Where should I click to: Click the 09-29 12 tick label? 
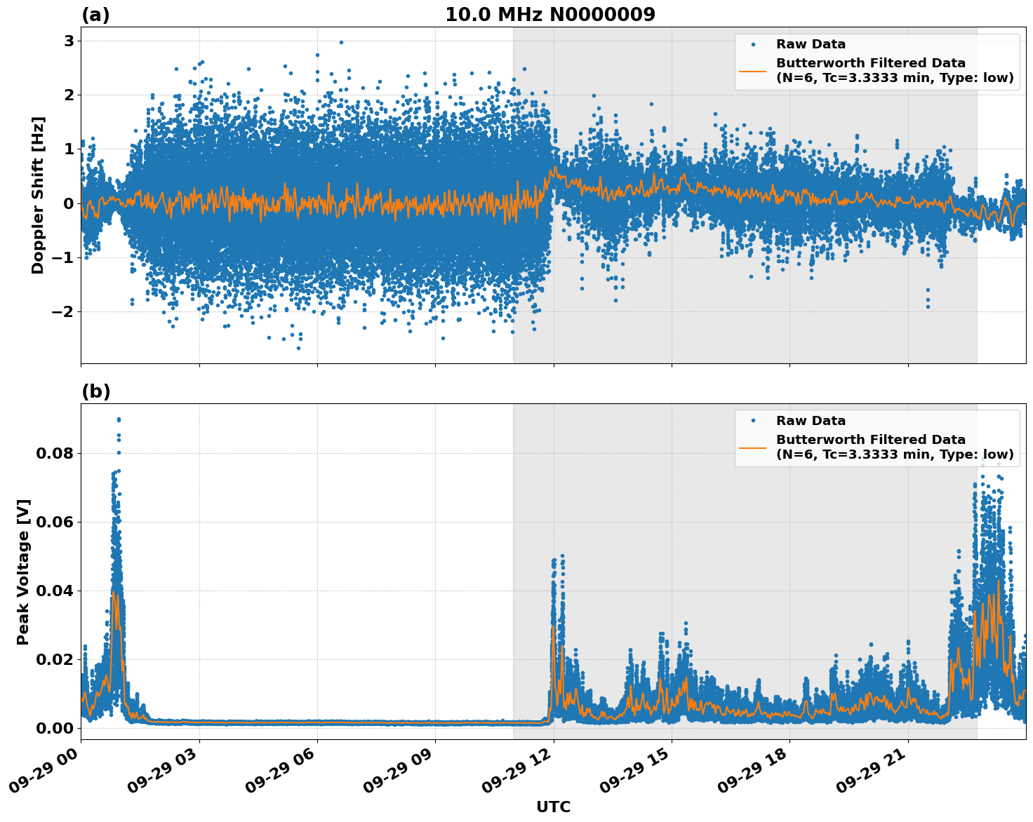coord(516,769)
